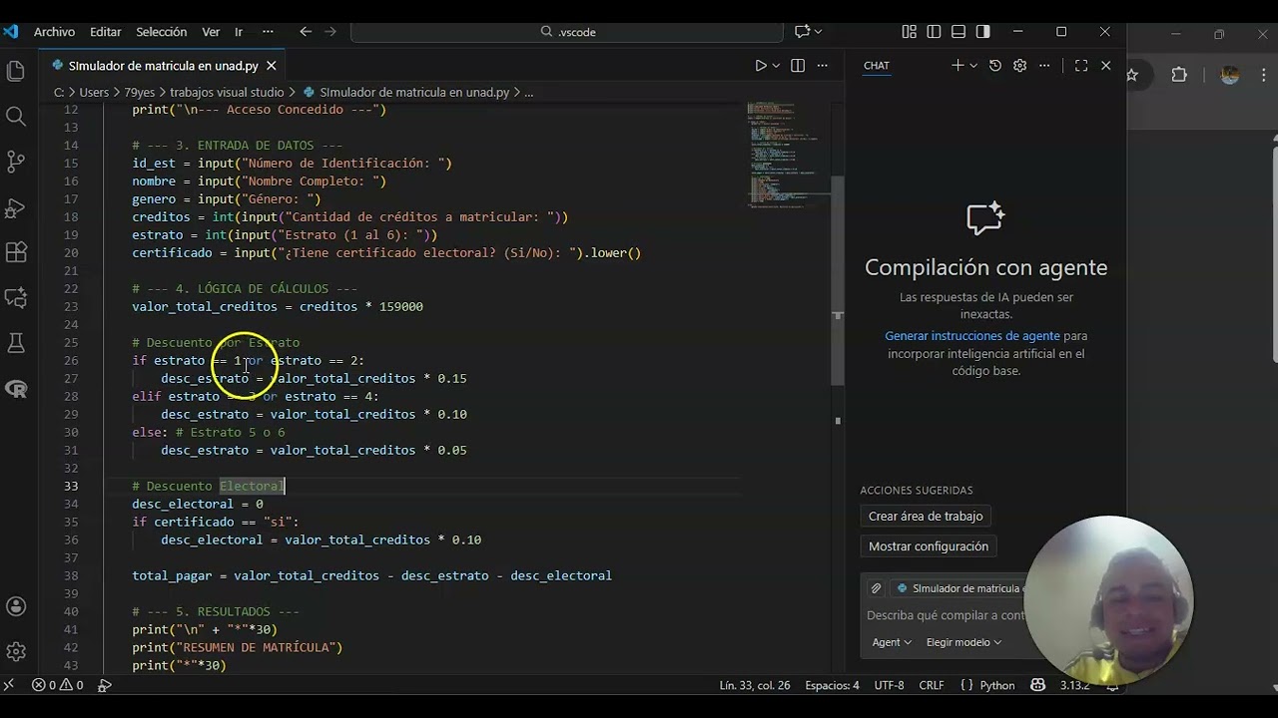
Task: Click Mostrar configuración button
Action: point(929,546)
